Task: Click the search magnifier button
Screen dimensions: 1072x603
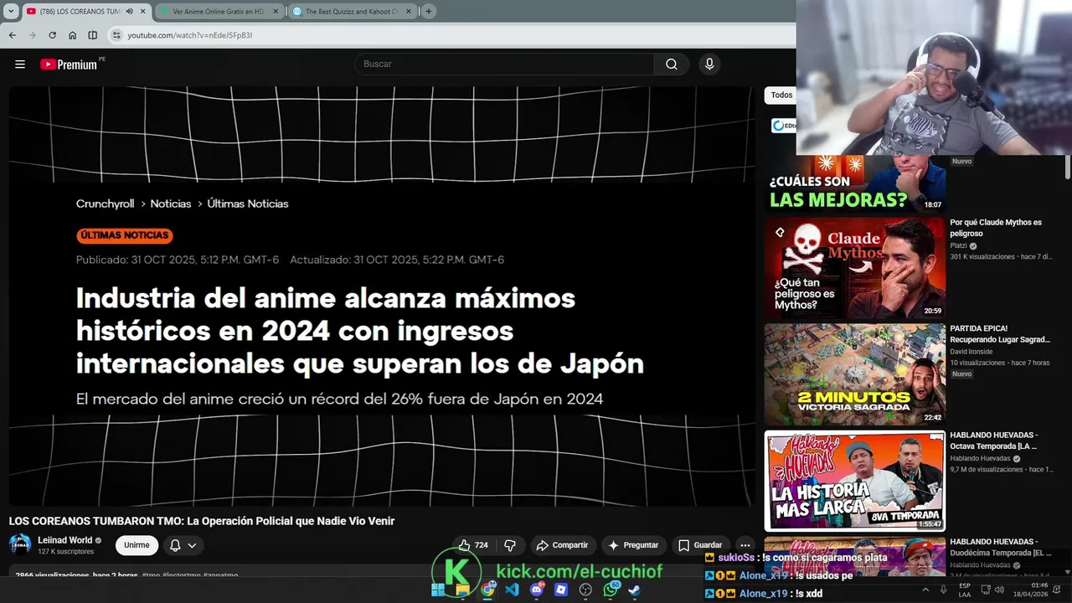Action: click(x=672, y=64)
